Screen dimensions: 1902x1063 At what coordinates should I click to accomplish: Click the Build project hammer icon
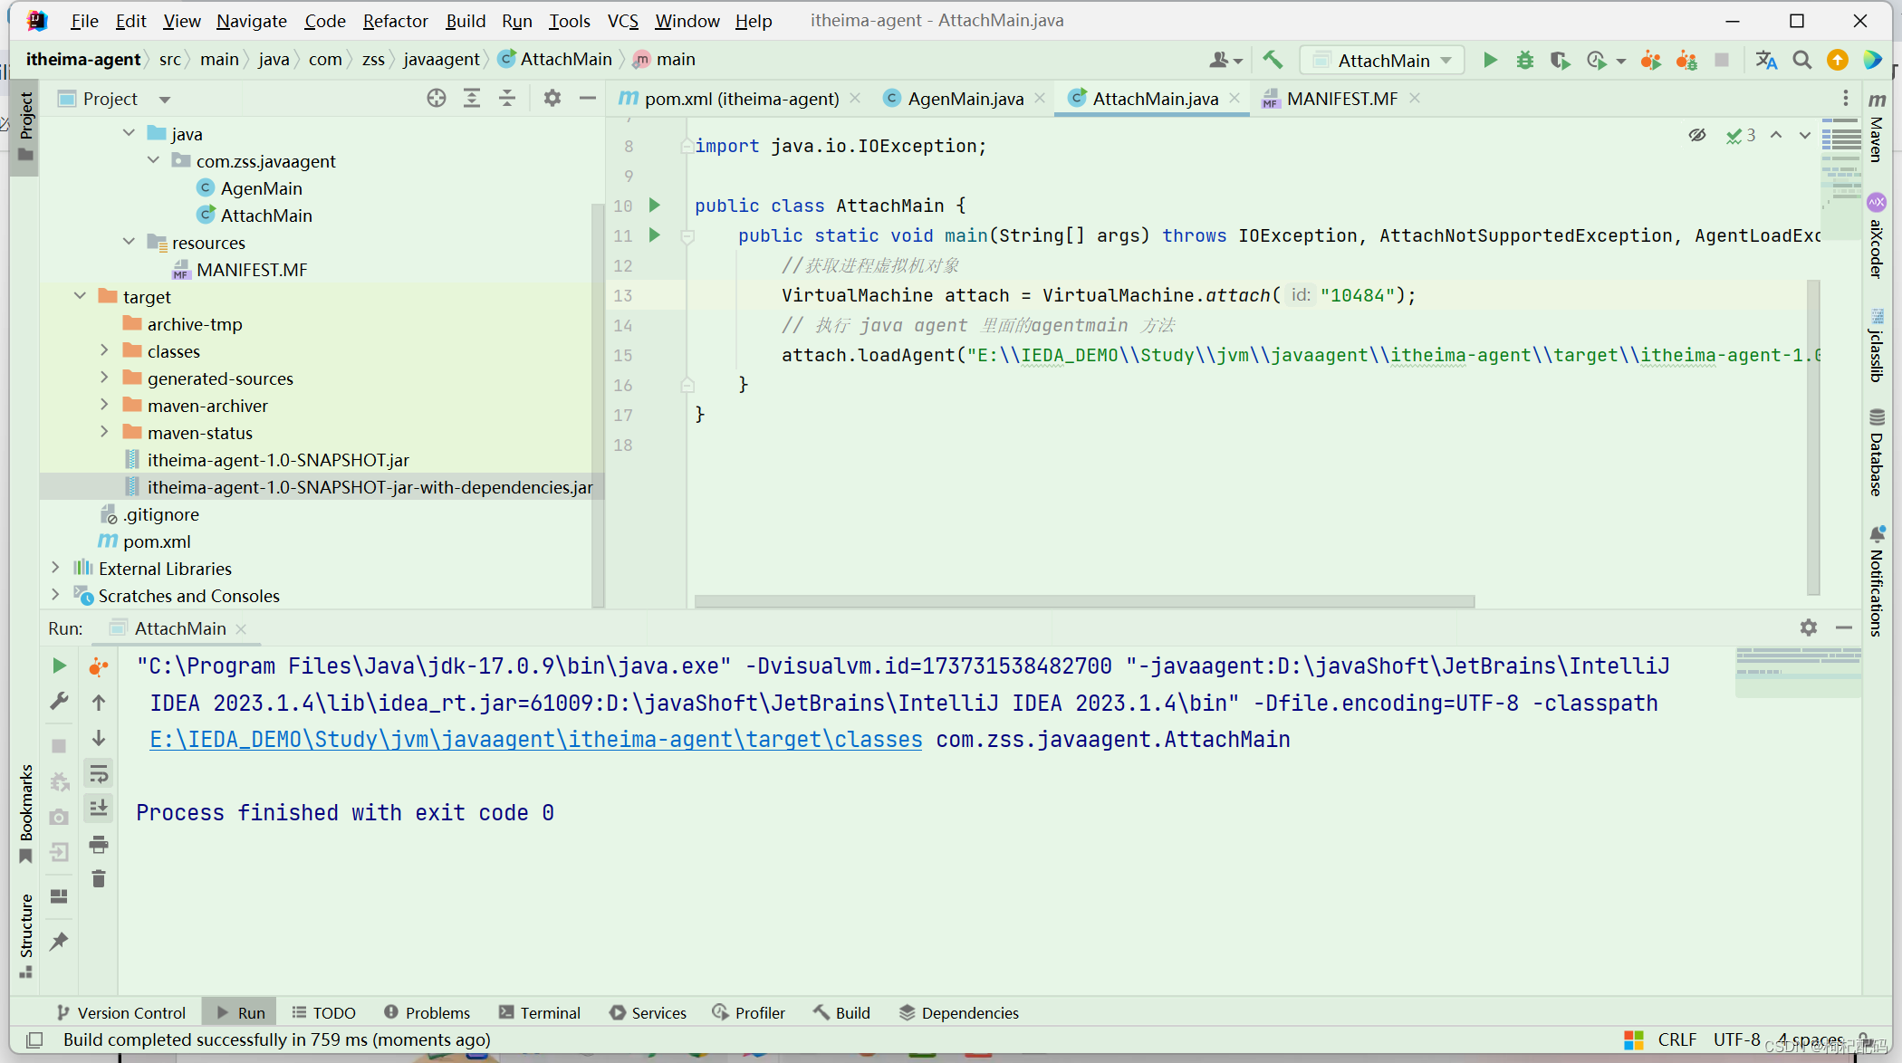pos(1273,61)
